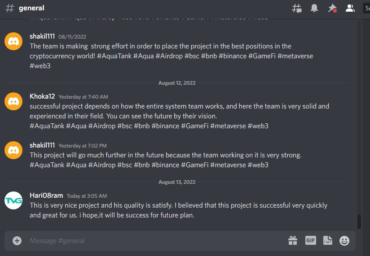Click the search box in header
Image resolution: width=370 pixels, height=256 pixels.
tap(366, 9)
